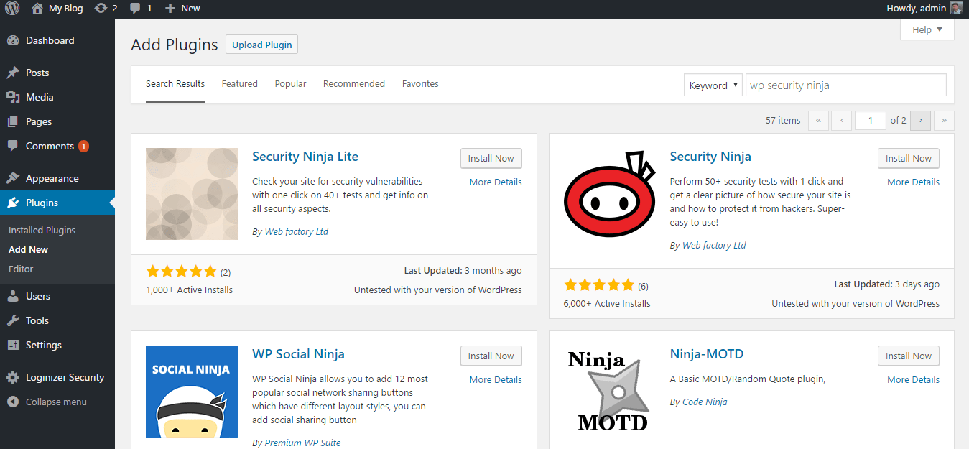Open the Keyword search type dropdown

(x=713, y=85)
